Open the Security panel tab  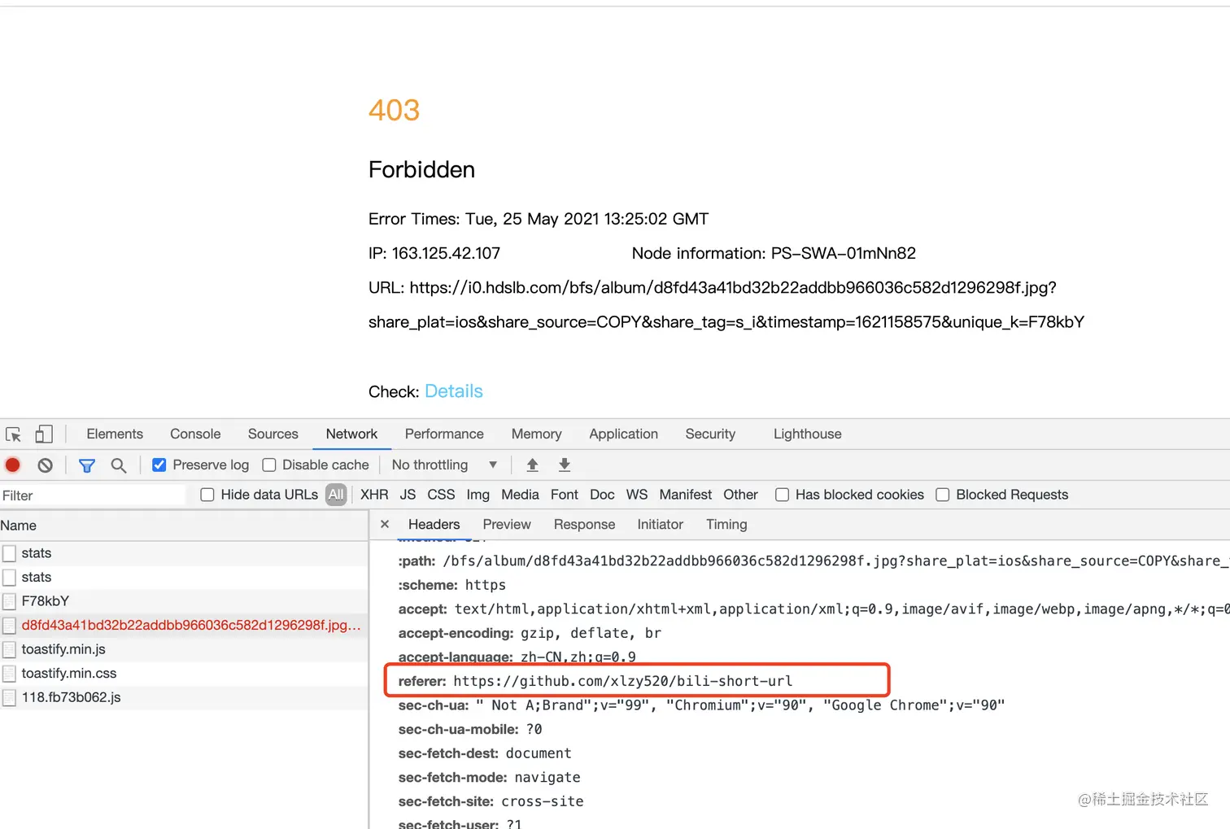[710, 434]
